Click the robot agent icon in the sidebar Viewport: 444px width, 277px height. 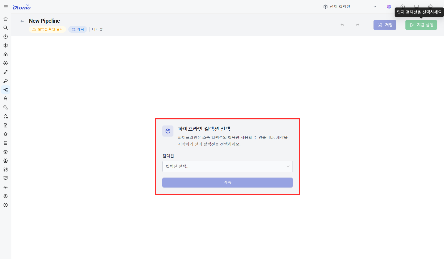(6, 99)
